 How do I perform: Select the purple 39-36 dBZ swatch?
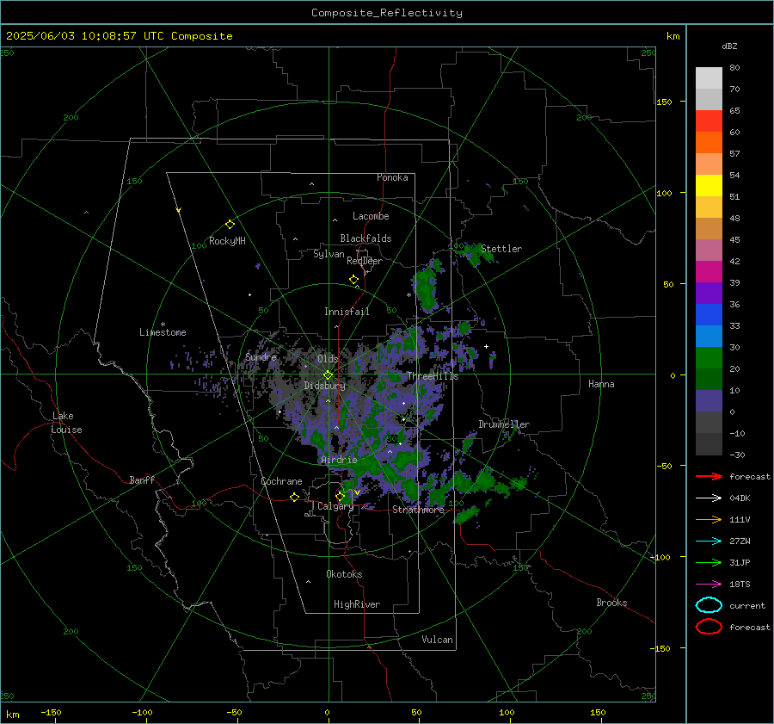click(709, 294)
